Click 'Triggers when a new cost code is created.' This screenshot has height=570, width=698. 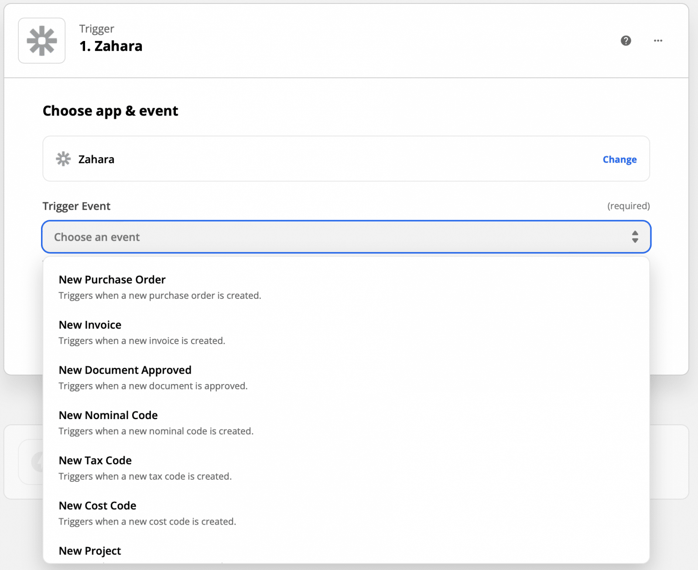coord(147,522)
